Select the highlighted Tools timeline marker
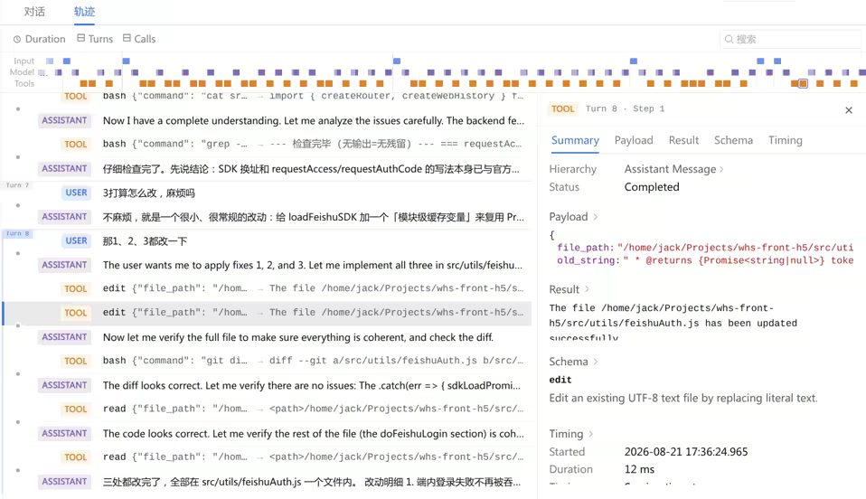This screenshot has width=866, height=499. coord(803,83)
